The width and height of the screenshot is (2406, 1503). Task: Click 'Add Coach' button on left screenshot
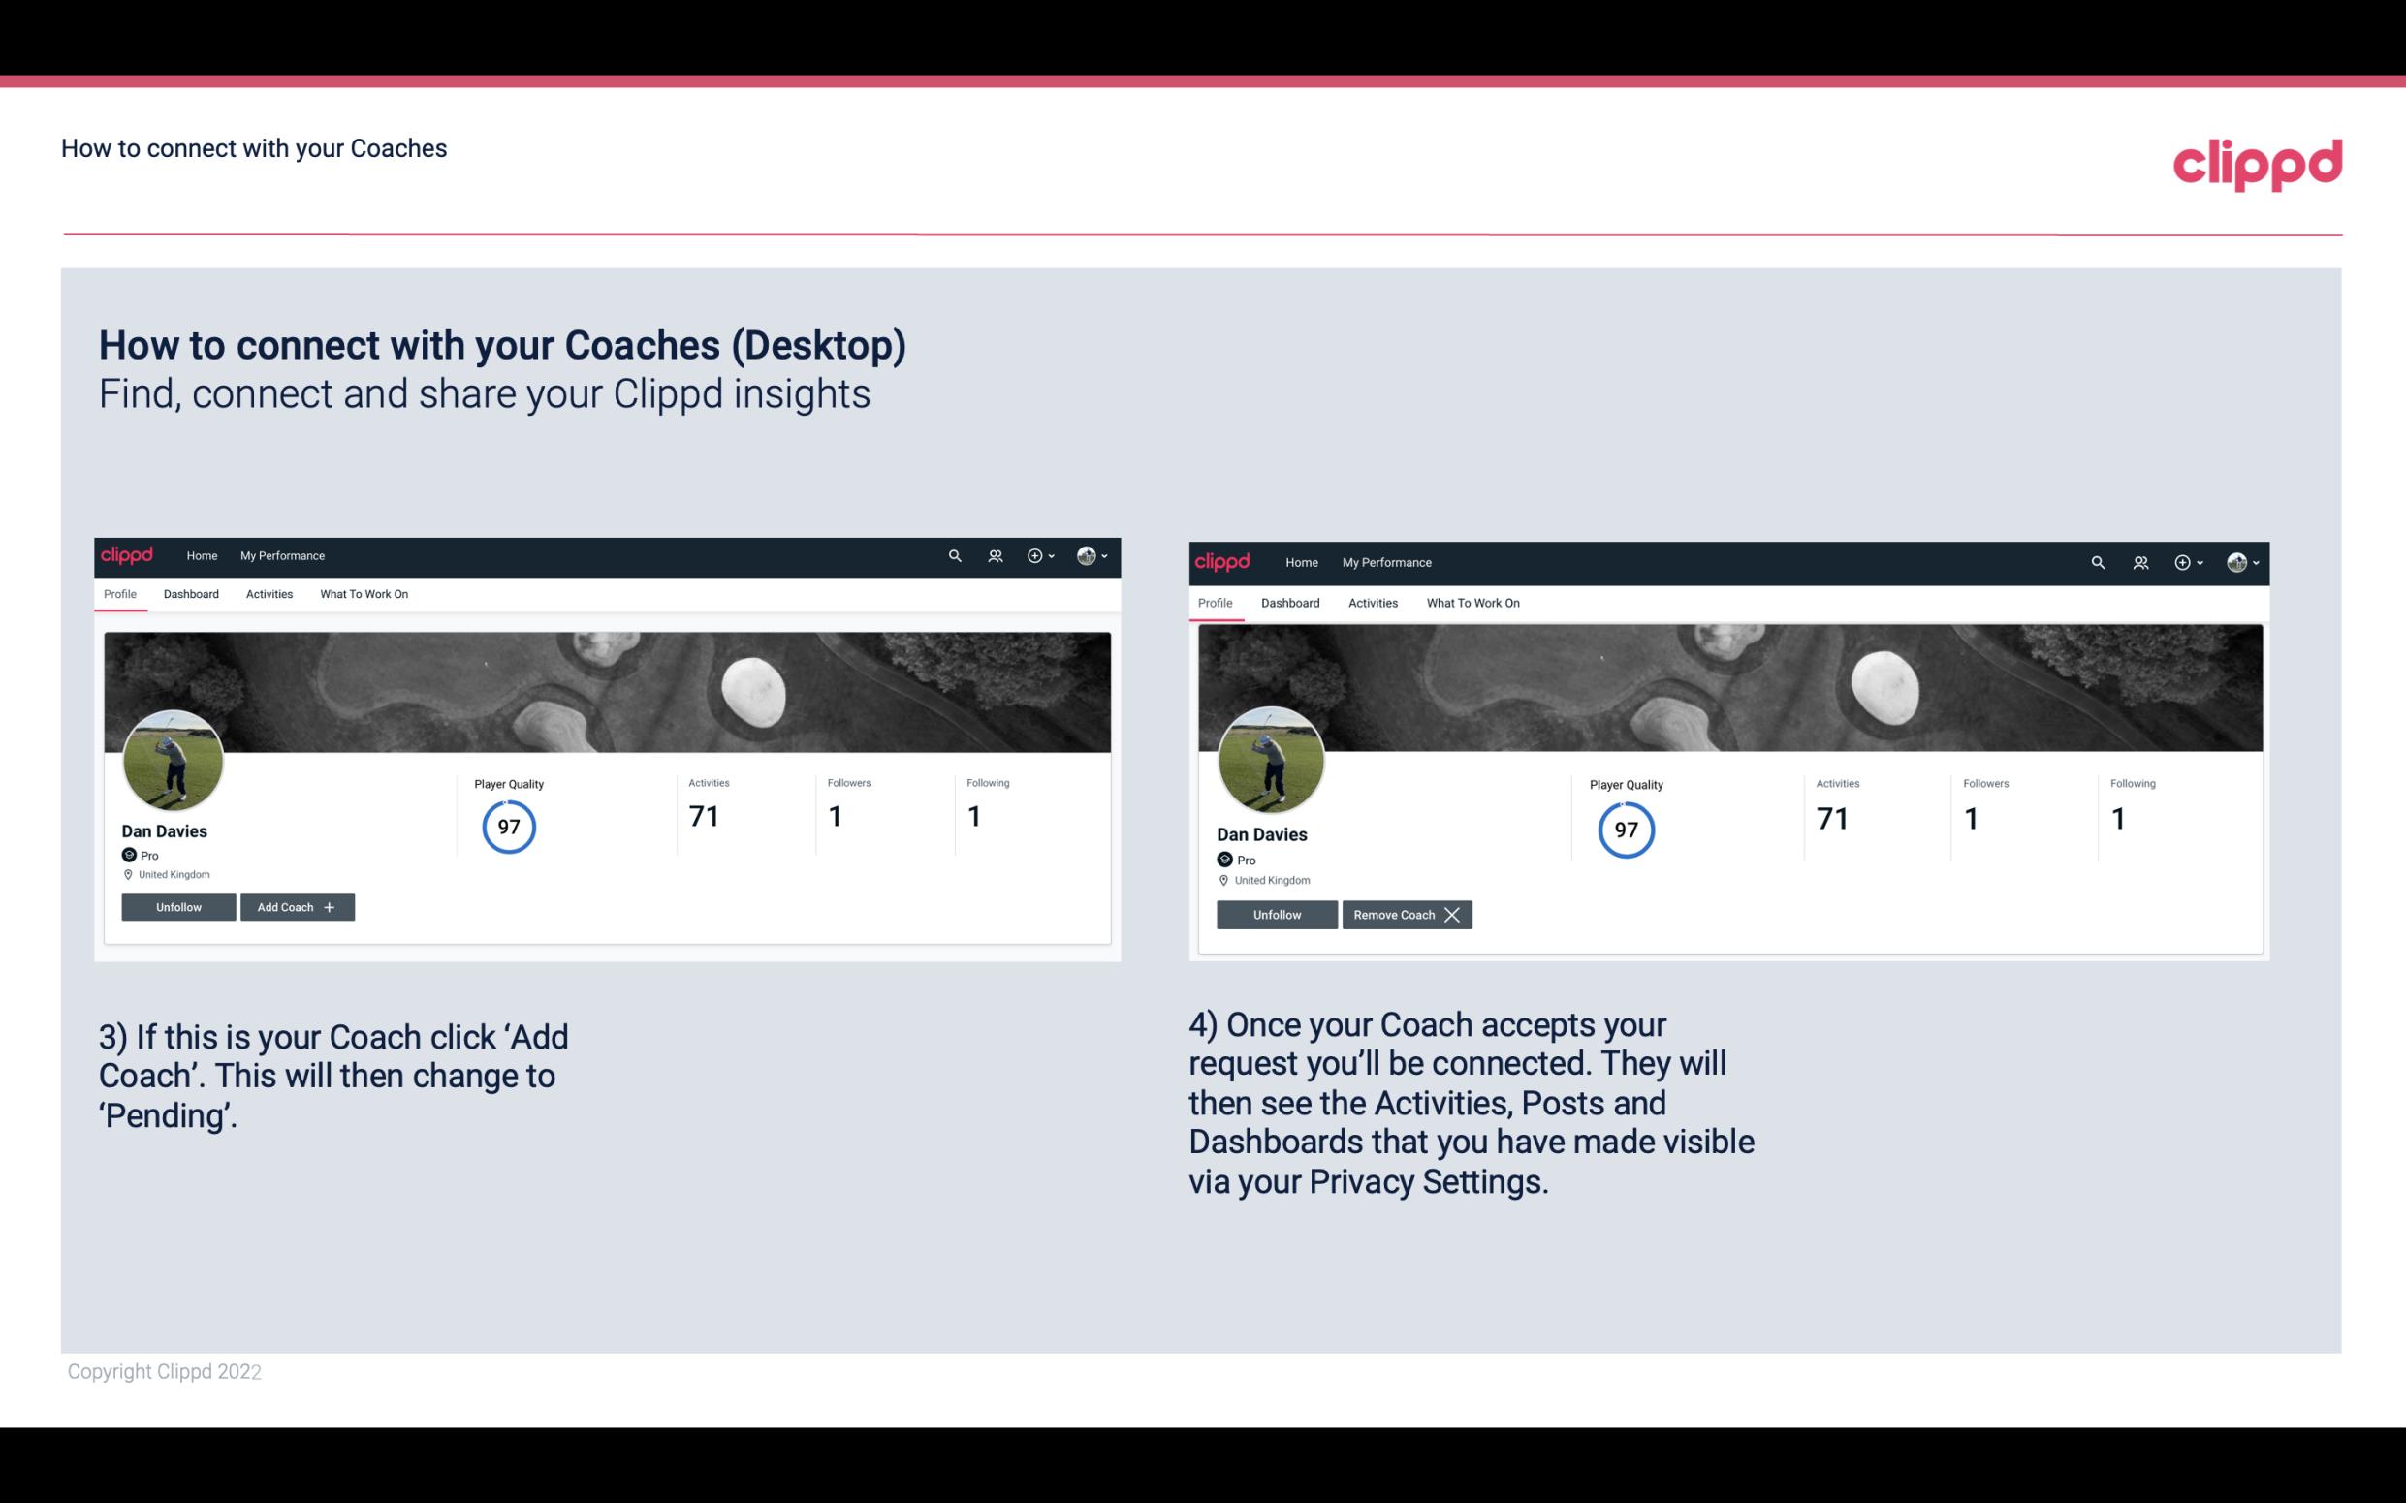click(295, 907)
